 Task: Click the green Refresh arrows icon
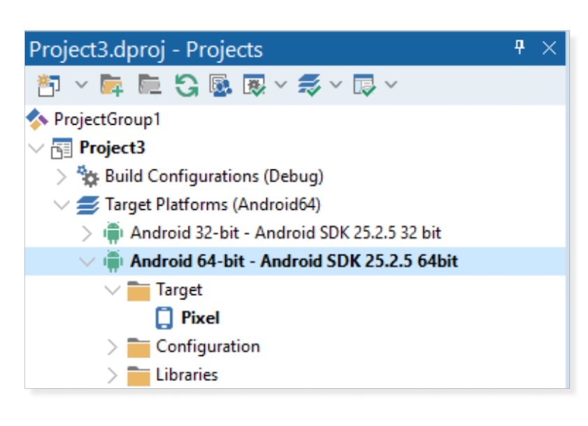[x=187, y=85]
